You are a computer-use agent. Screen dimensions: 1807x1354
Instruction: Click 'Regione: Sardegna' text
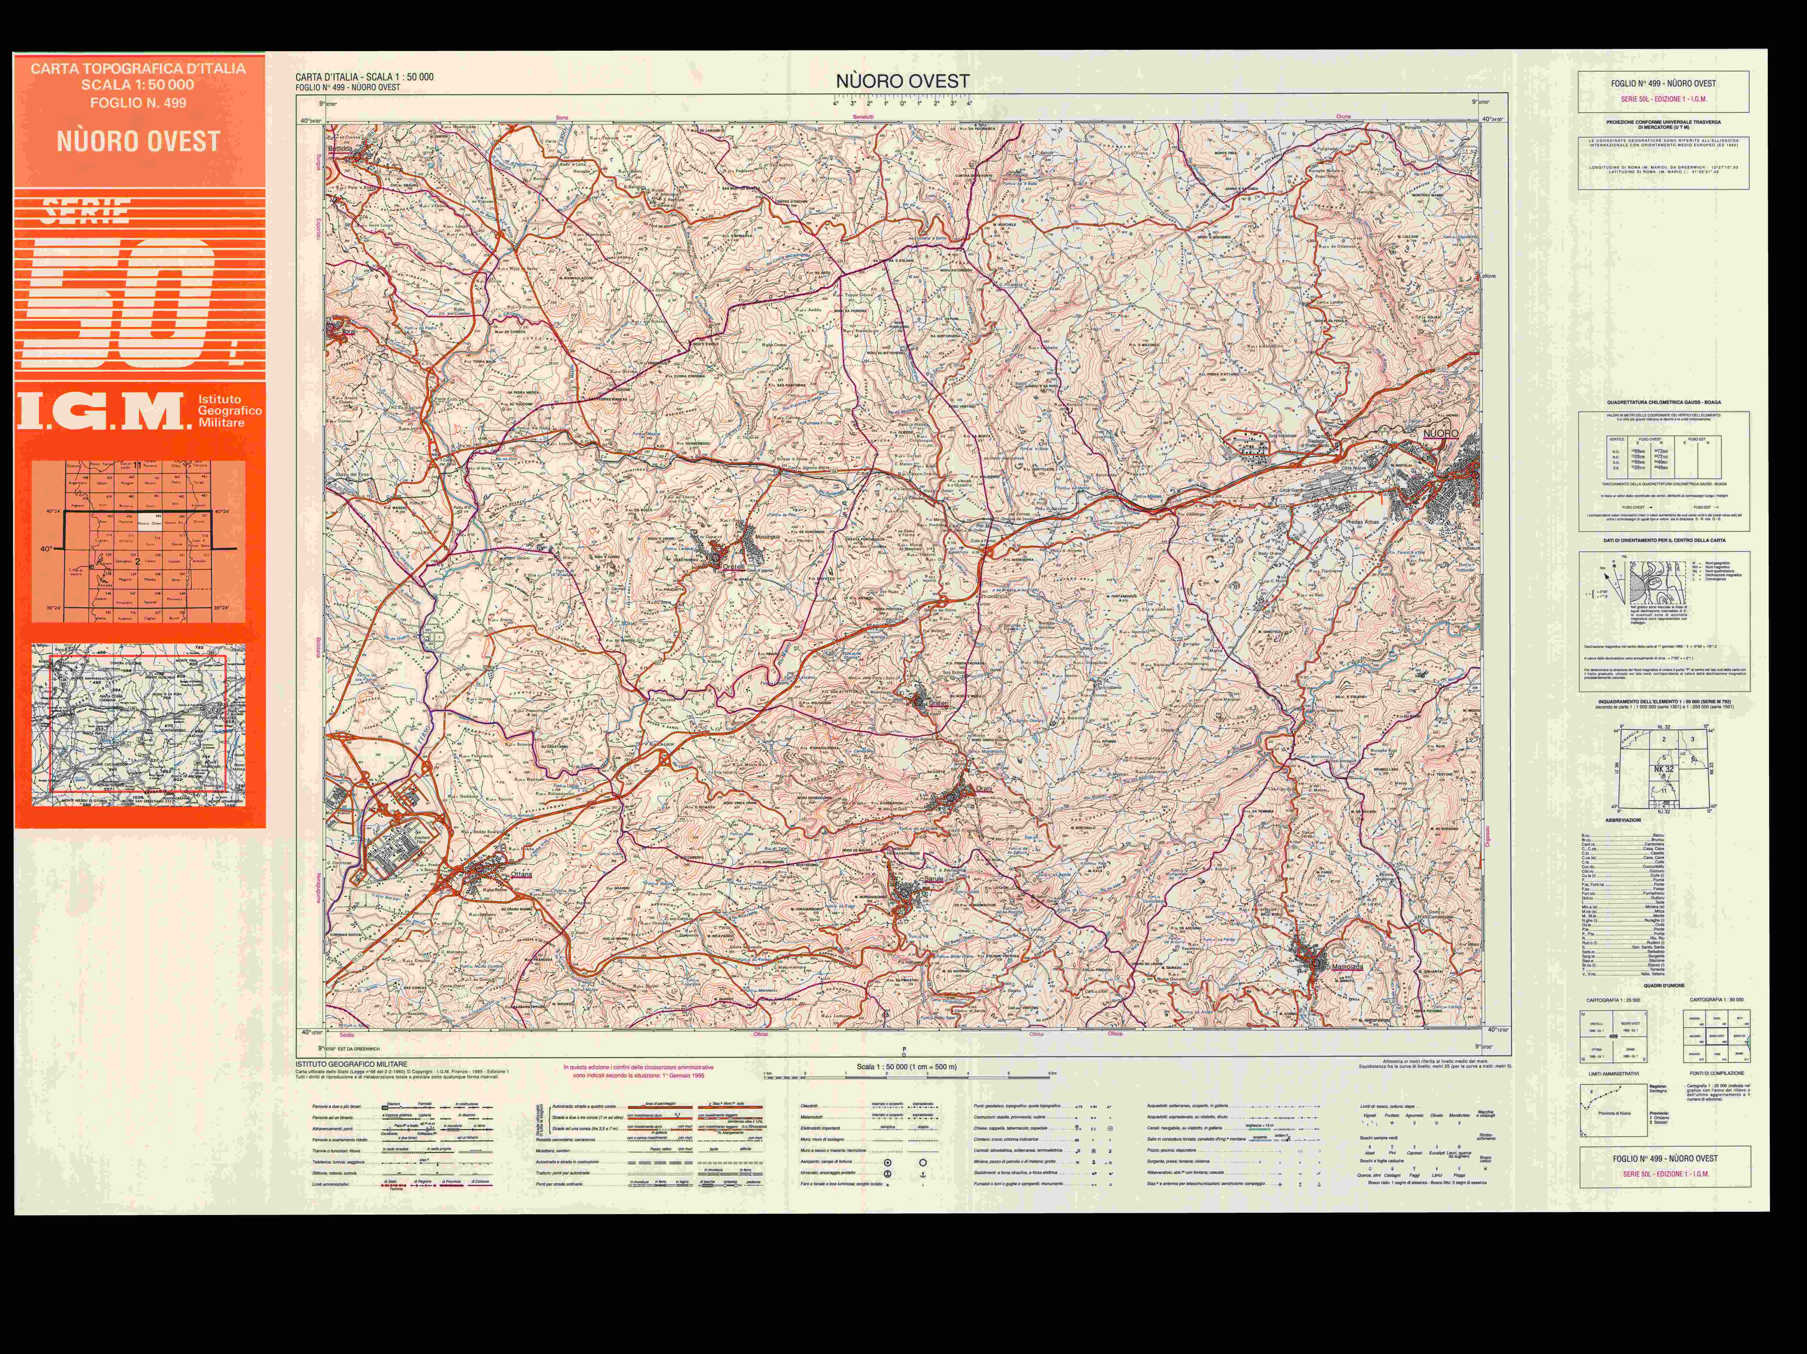(1658, 1089)
